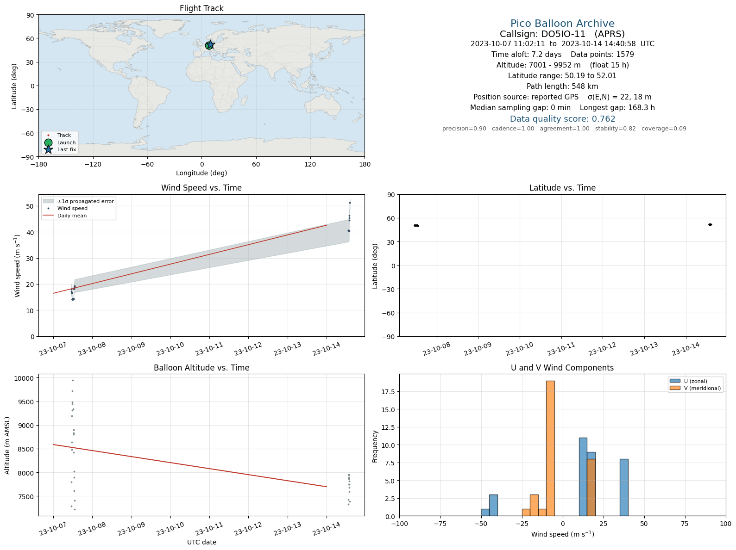Click the "23-10-11" date tick under Latitude vs. Time
Screen dimensions: 736x550
(561, 349)
